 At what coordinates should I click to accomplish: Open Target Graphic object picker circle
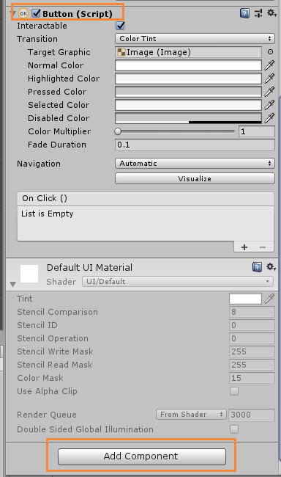[270, 52]
